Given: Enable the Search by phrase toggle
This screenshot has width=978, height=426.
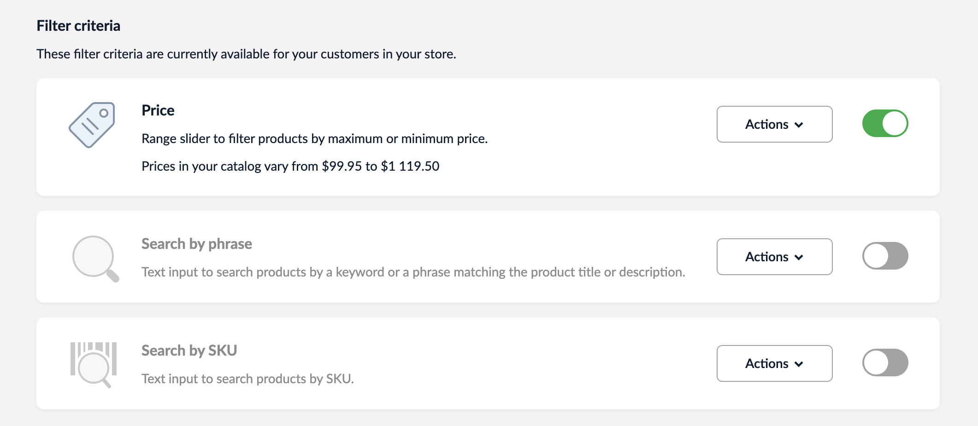Looking at the screenshot, I should [x=885, y=256].
